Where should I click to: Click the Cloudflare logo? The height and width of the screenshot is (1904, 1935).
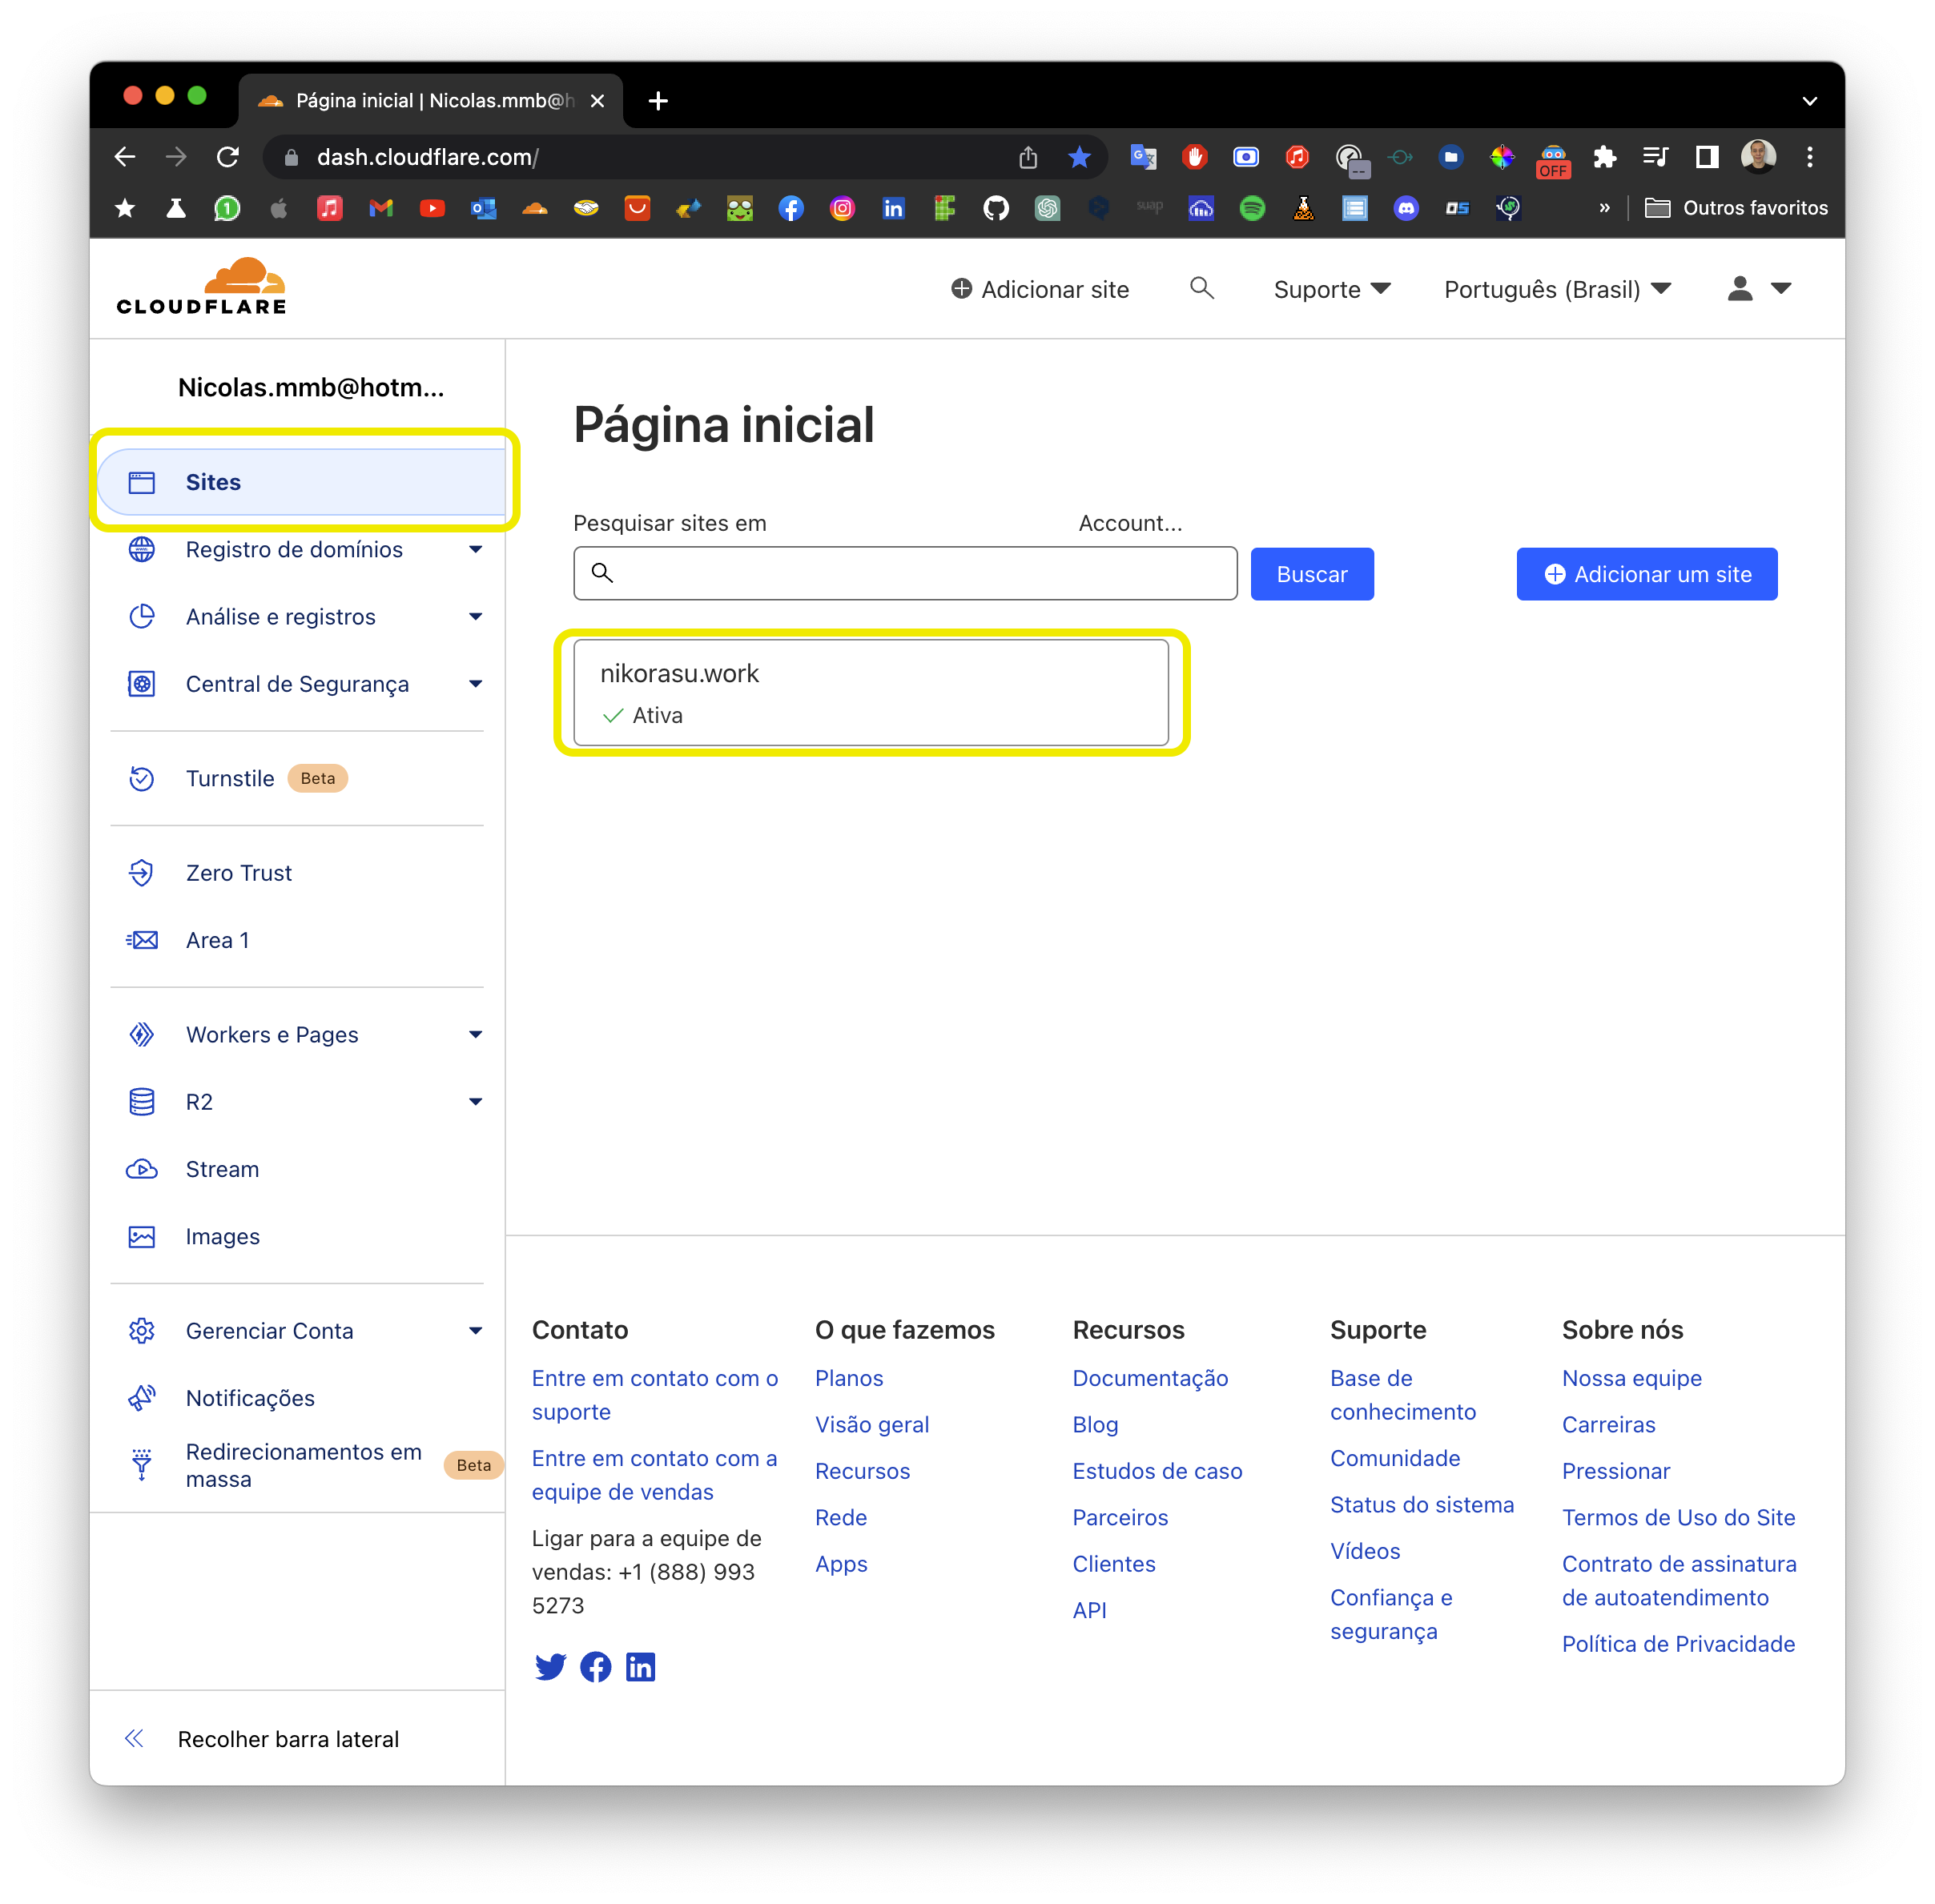coord(201,287)
